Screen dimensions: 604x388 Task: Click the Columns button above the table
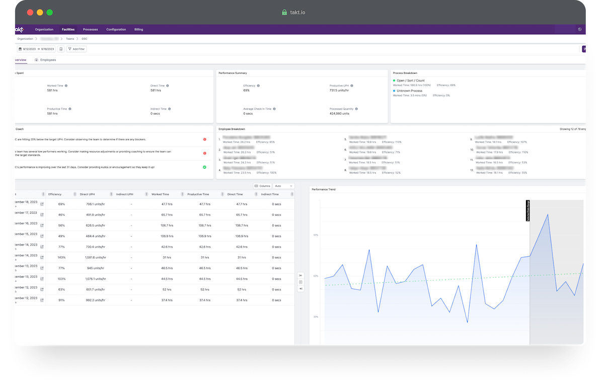tap(262, 186)
